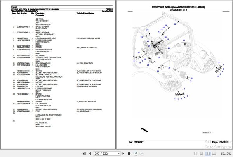The width and height of the screenshot is (233, 157).
Task: Go to the previous page
Action: [x=90, y=154]
